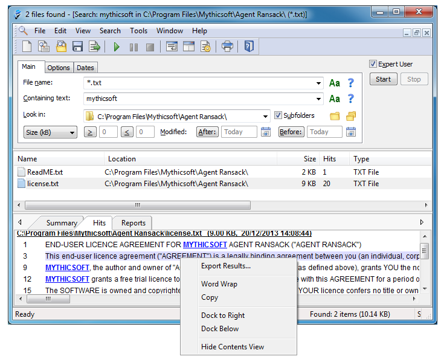The width and height of the screenshot is (441, 359).
Task: Click the Export results toolbar icon
Action: 94,47
